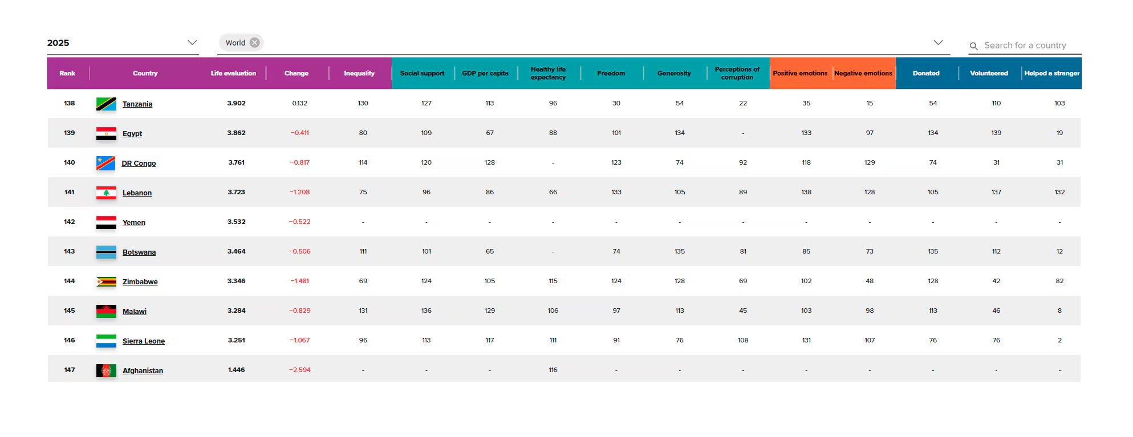1133x437 pixels.
Task: Toggle the Generosity column header
Action: point(674,73)
